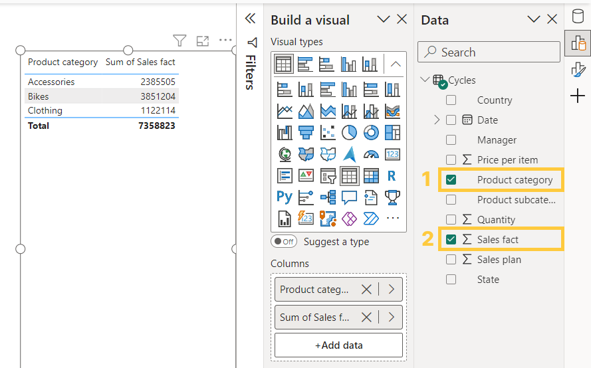
Task: Pick the Gauge visual type
Action: click(371, 154)
